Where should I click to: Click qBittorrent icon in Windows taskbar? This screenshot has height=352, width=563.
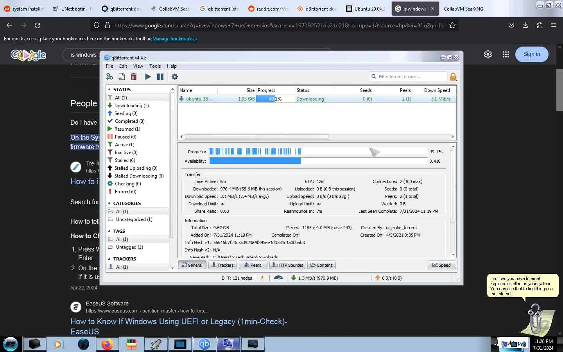(x=204, y=344)
